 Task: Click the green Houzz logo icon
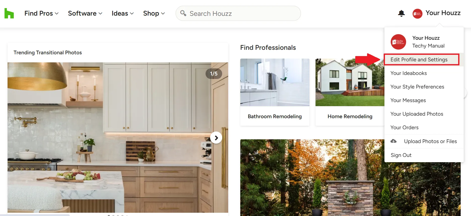9,13
